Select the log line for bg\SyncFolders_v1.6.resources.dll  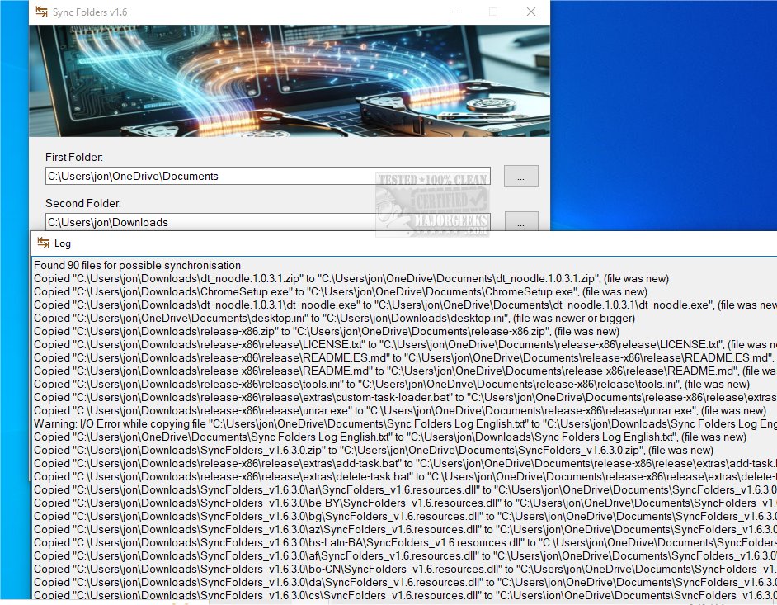click(x=405, y=516)
